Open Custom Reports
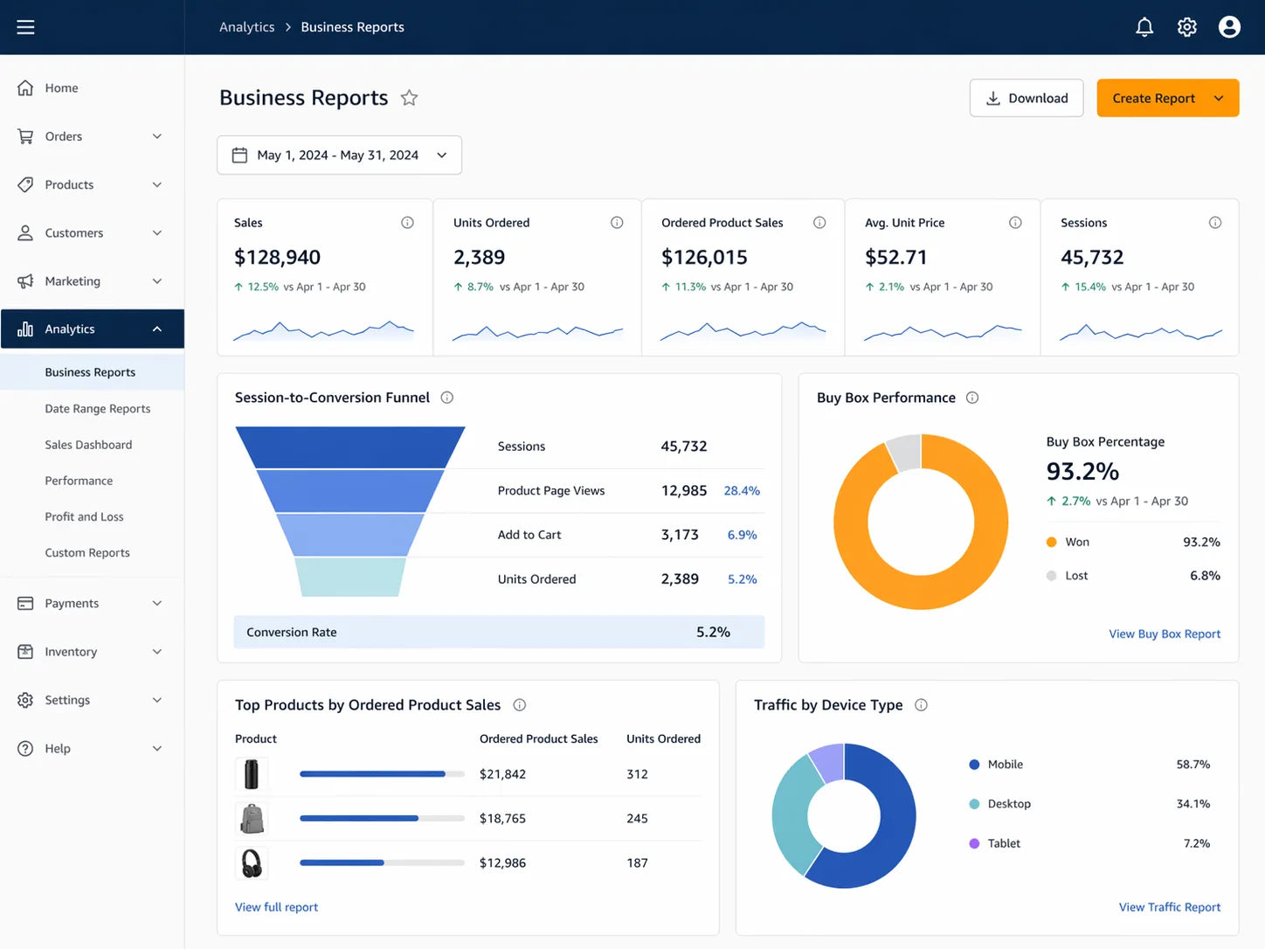 tap(87, 552)
